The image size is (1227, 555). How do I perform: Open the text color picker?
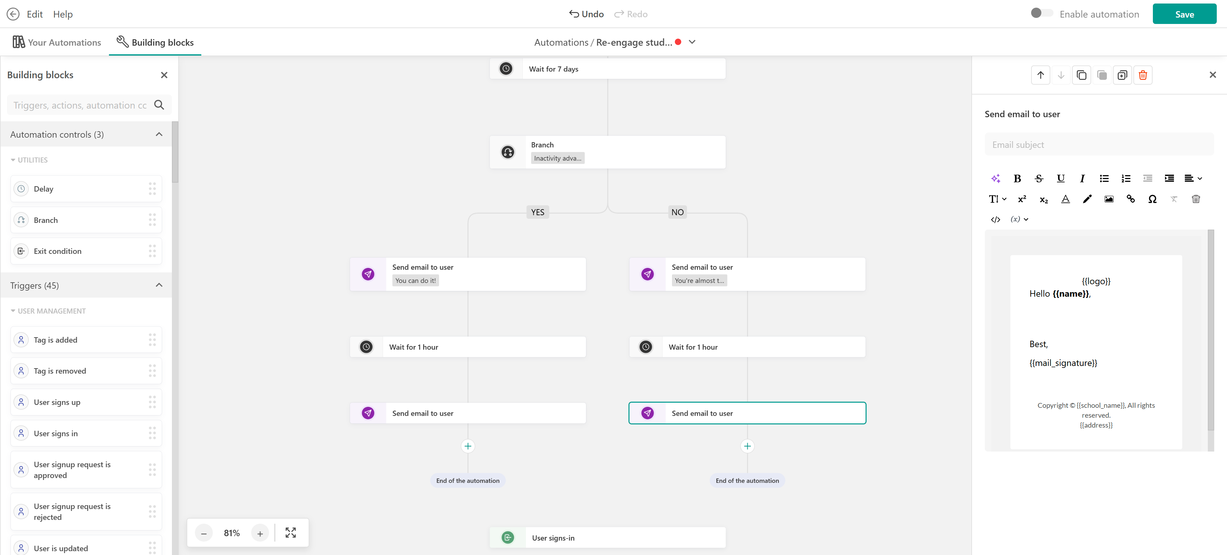tap(1065, 199)
